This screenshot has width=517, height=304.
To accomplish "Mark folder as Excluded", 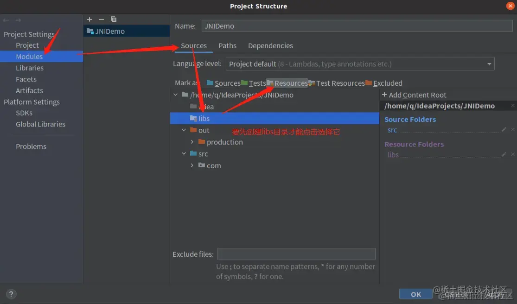I will click(384, 83).
